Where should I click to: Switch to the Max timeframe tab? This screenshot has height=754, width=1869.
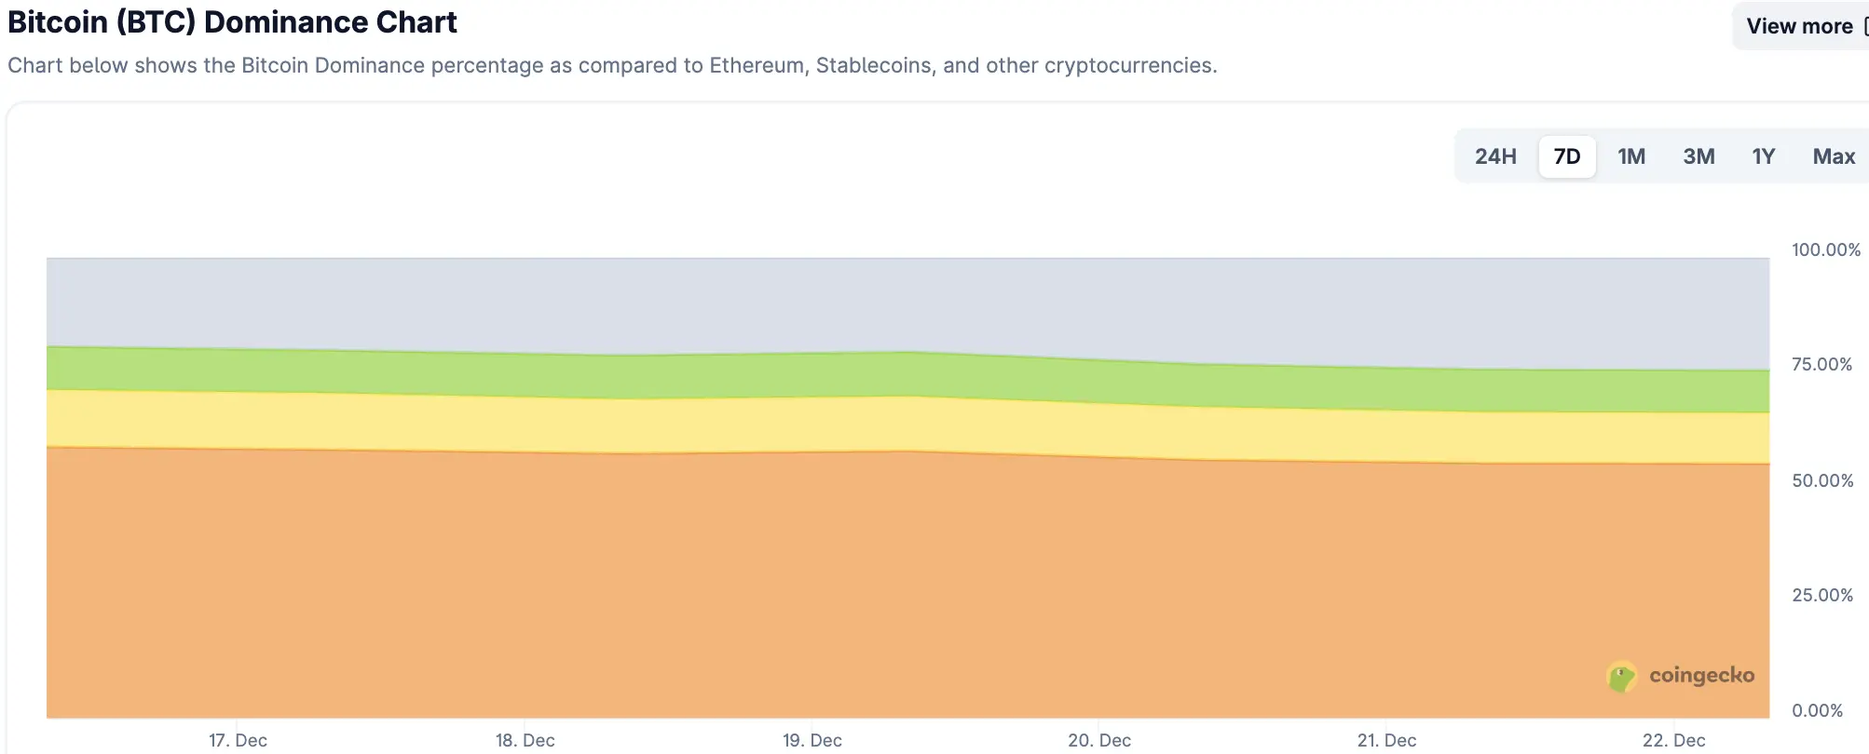[1832, 155]
